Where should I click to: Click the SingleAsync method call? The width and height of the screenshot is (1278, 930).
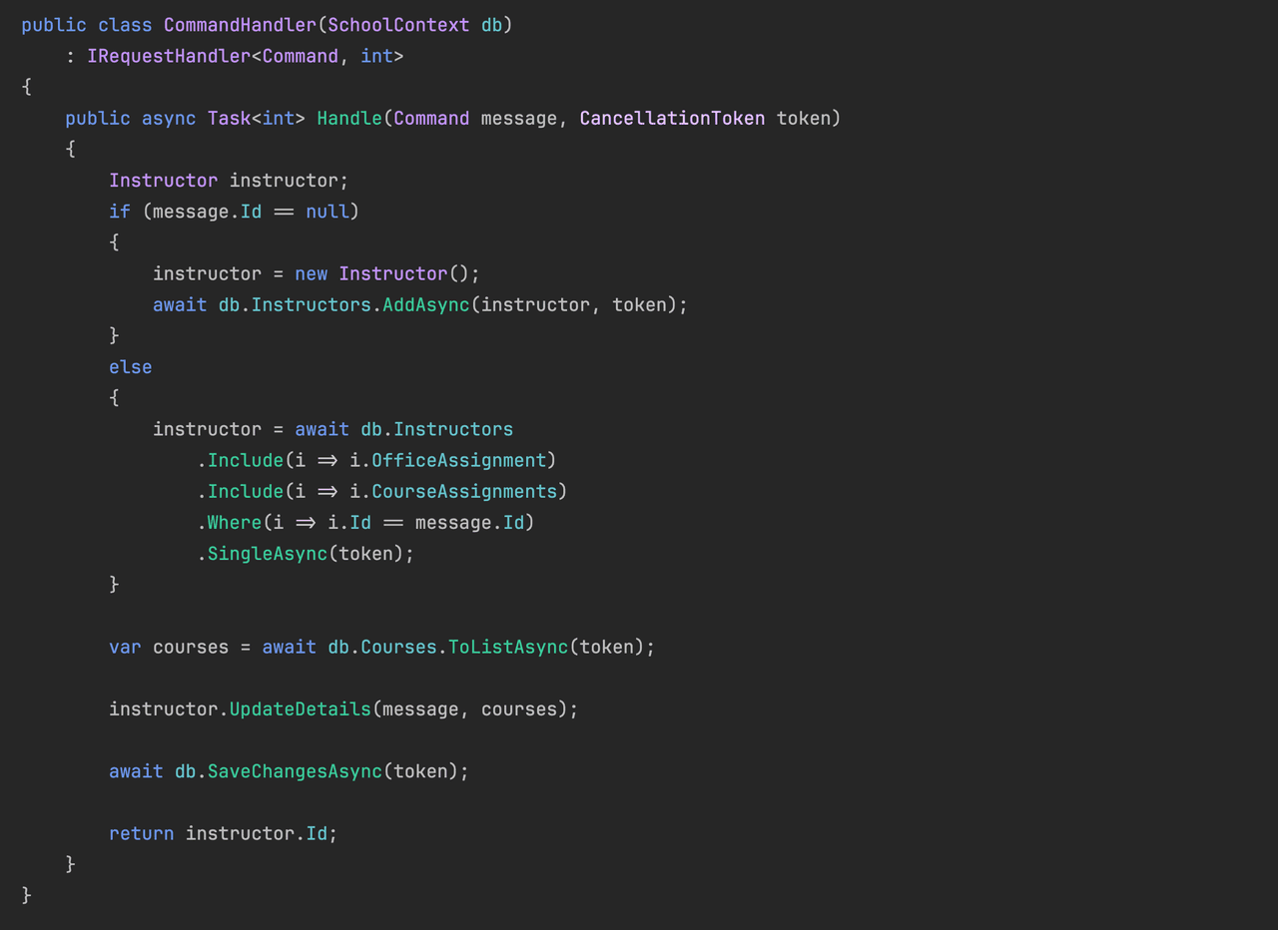(x=268, y=553)
